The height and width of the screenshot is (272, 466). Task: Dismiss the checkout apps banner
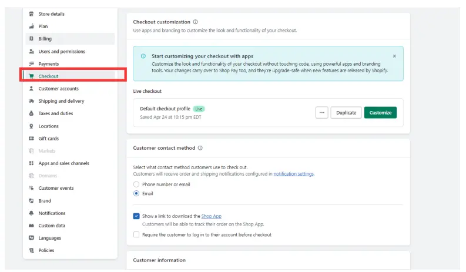[x=394, y=56]
